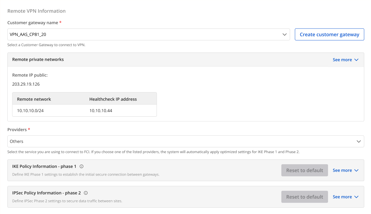Click the Remote network column header
The image size is (371, 214).
[x=34, y=99]
